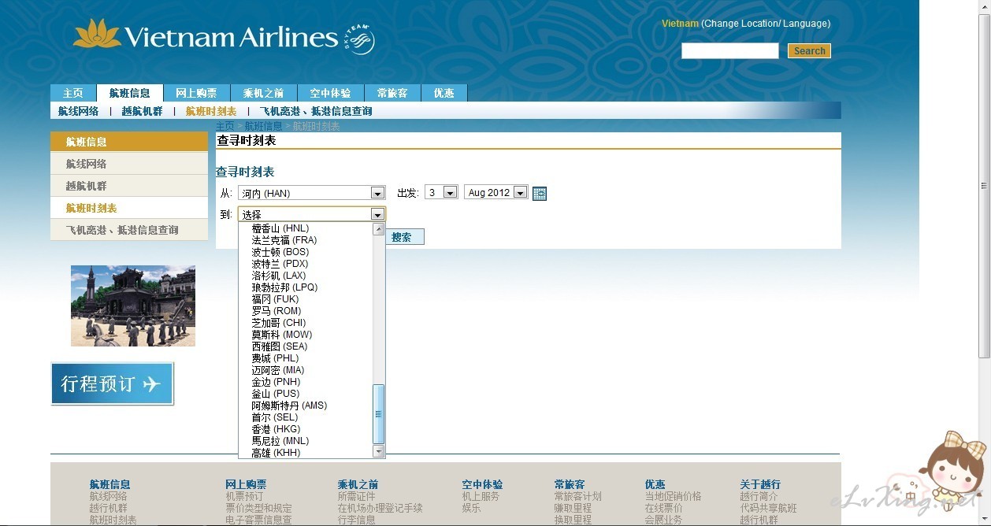This screenshot has width=991, height=526.
Task: Click footer link 机票预订
Action: coord(244,496)
